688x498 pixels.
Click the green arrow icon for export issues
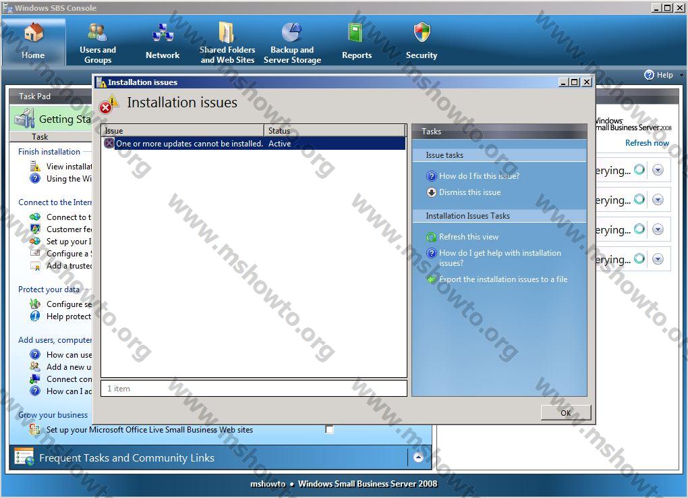tap(432, 279)
